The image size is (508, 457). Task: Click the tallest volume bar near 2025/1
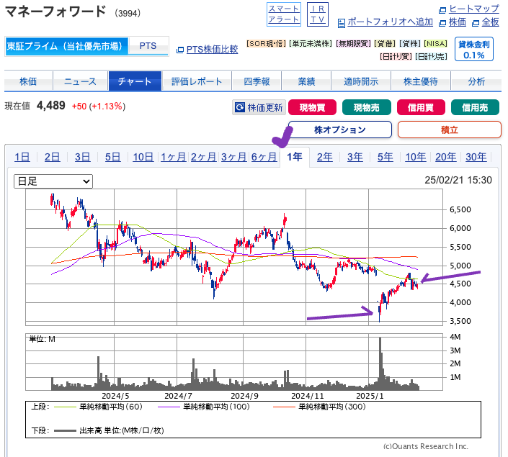(380, 363)
